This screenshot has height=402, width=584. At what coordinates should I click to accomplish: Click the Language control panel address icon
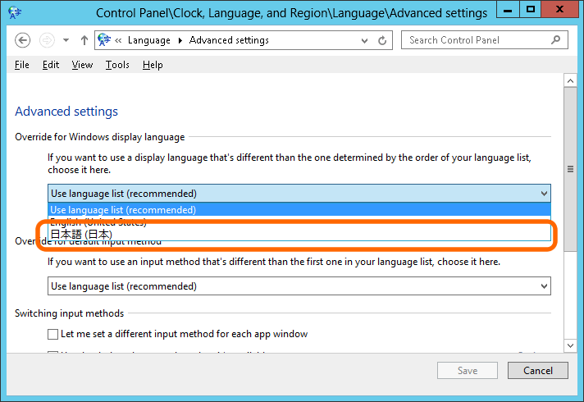[104, 40]
